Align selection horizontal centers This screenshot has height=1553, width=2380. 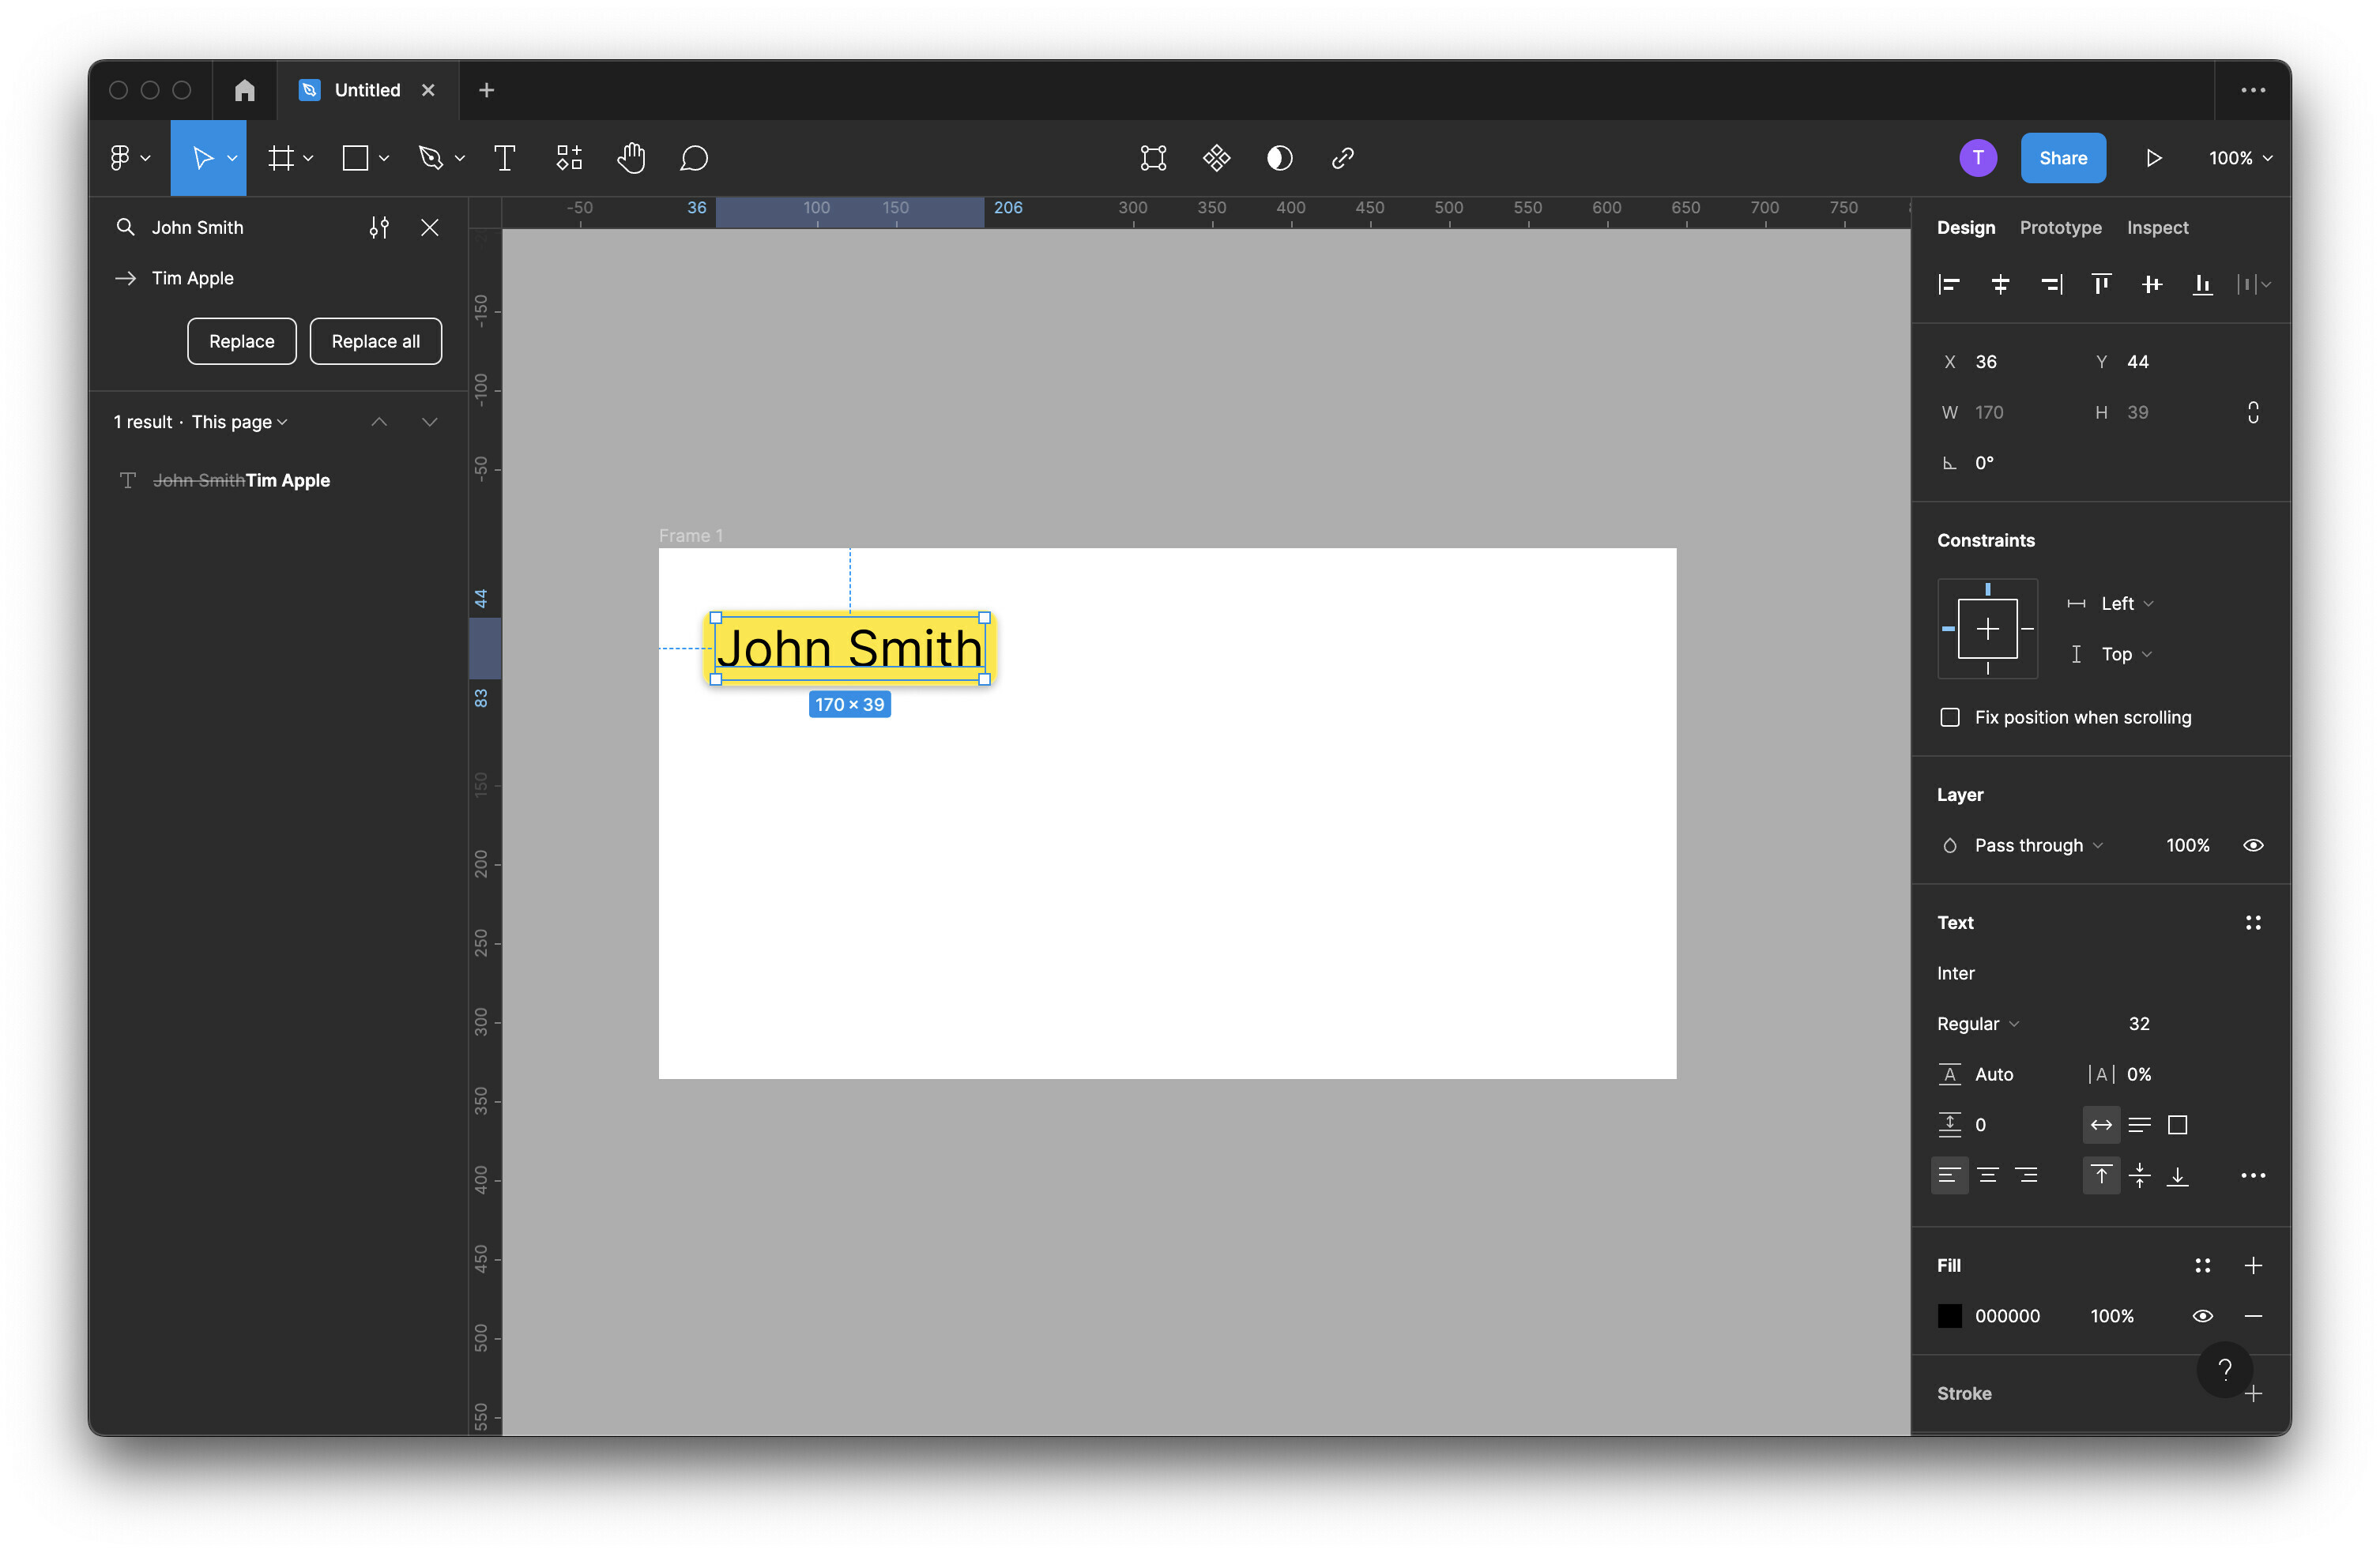point(2000,285)
